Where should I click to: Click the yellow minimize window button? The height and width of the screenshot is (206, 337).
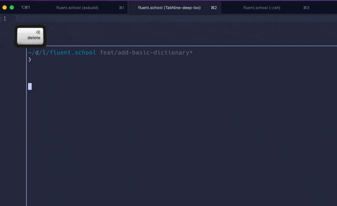point(5,8)
